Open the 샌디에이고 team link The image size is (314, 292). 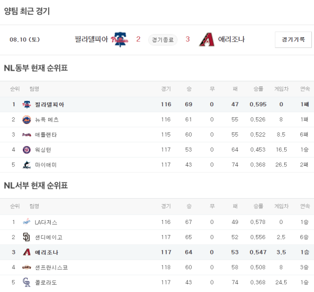[x=48, y=237]
